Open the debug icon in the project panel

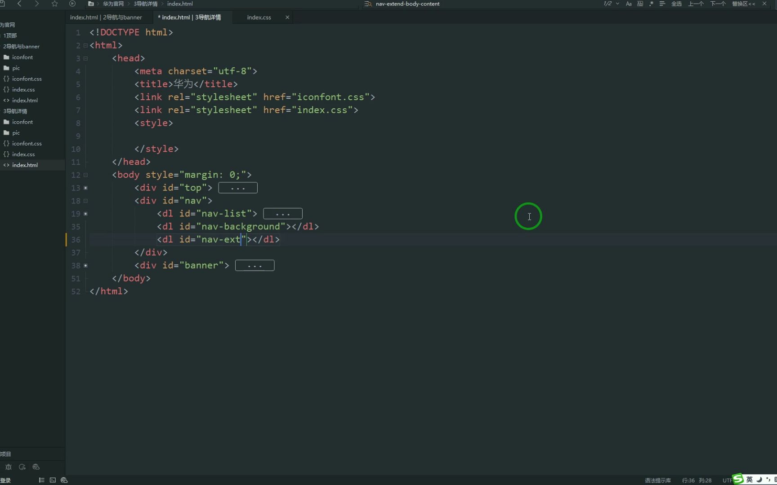coord(8,467)
